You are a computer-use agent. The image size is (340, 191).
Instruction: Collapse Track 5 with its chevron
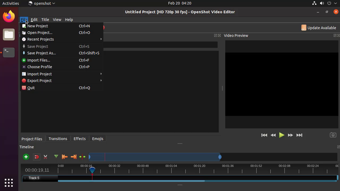(25, 178)
